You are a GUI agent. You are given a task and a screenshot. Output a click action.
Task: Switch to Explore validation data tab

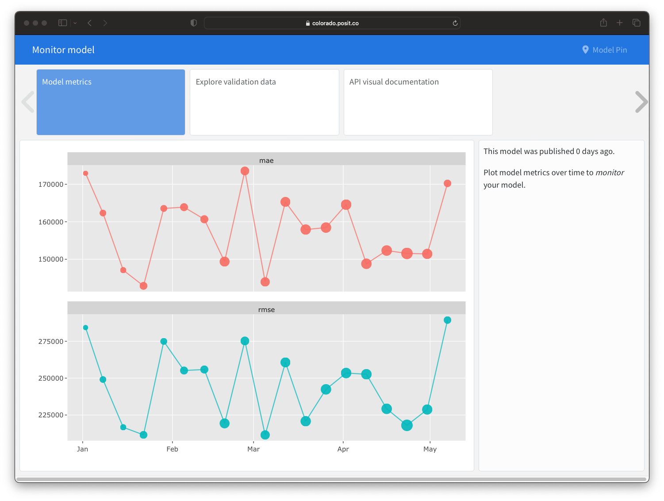tap(264, 102)
